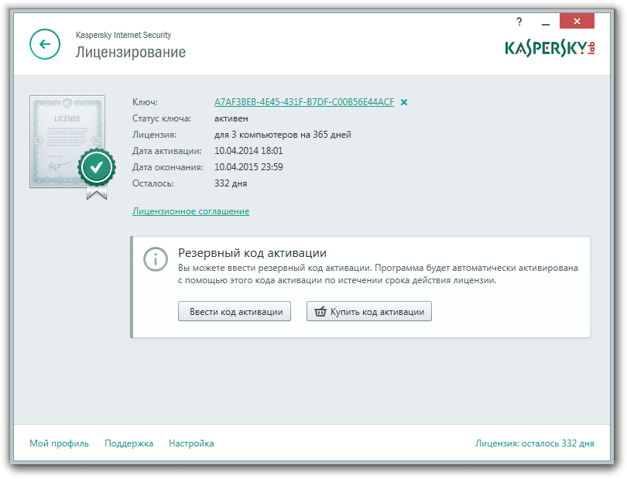Click the Резервный код активации heading
This screenshot has height=479, width=627.
252,253
